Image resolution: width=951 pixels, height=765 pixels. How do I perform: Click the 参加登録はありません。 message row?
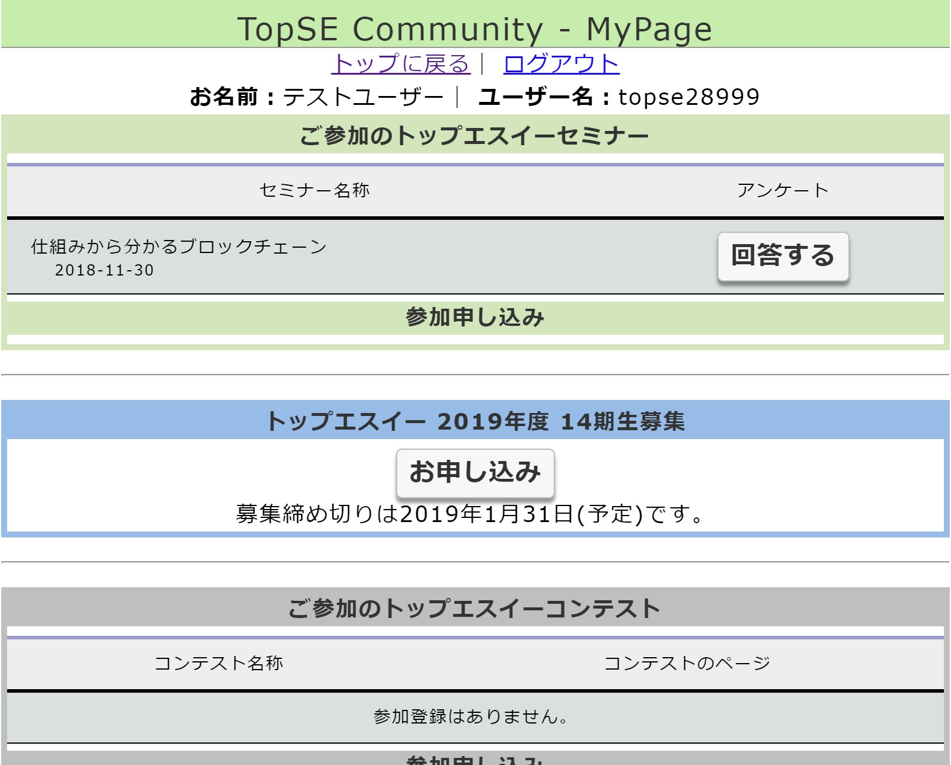pos(471,716)
